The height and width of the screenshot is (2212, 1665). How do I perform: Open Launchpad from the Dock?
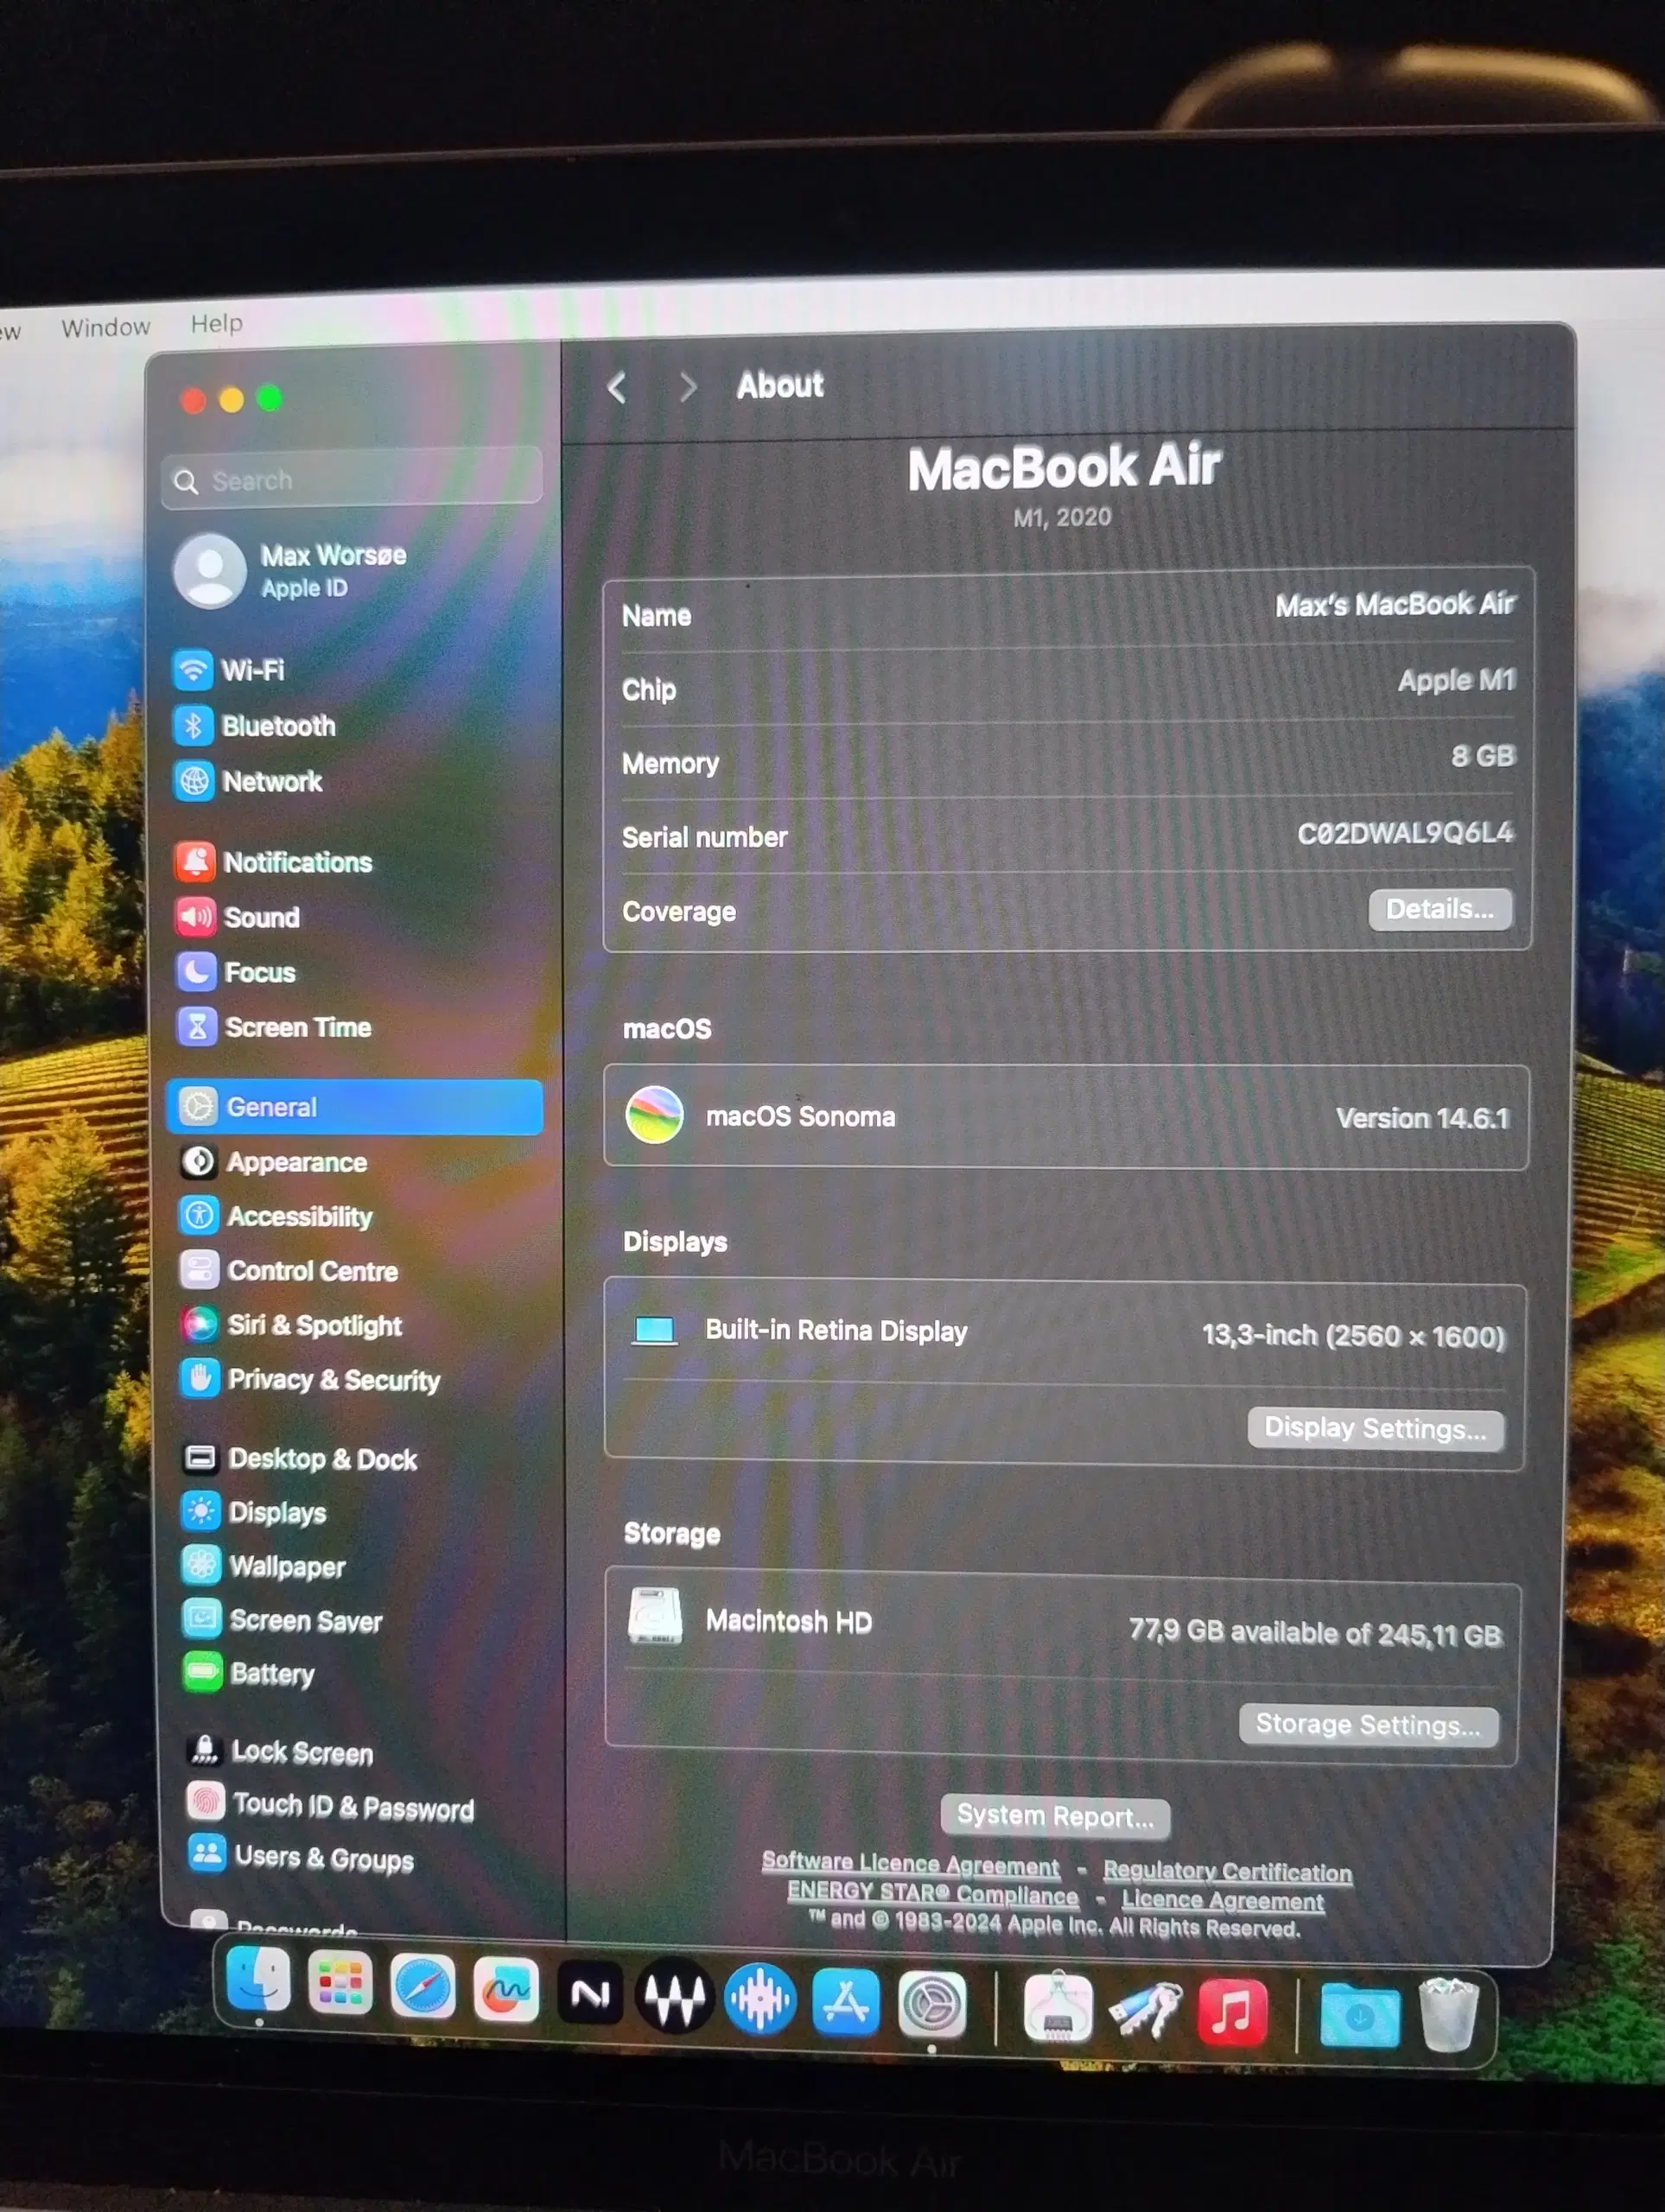(341, 1985)
